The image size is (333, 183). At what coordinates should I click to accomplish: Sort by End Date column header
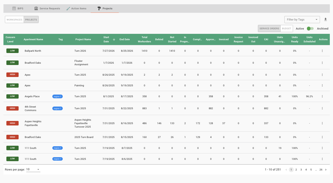coord(125,39)
